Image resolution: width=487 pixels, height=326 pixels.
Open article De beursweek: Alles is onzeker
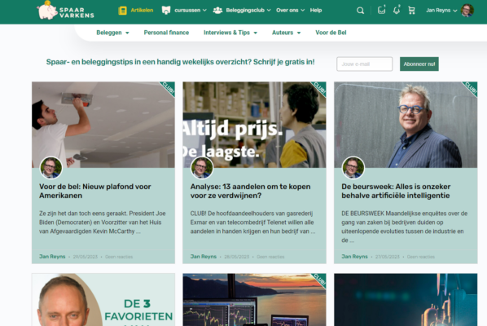[396, 191]
